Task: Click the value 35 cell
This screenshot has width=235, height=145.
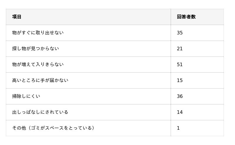Action: tap(180, 33)
